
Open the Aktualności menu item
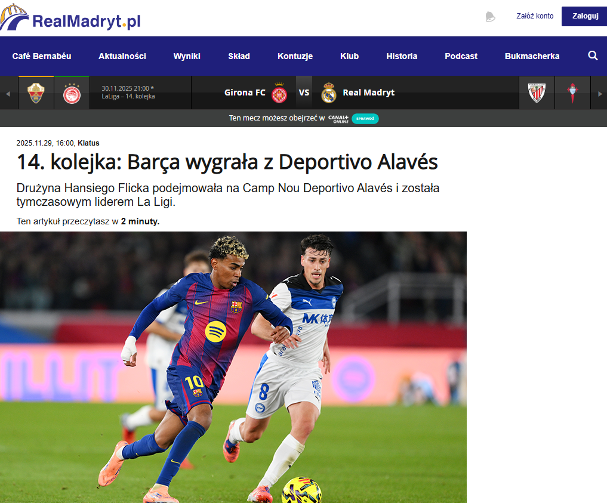pyautogui.click(x=122, y=56)
